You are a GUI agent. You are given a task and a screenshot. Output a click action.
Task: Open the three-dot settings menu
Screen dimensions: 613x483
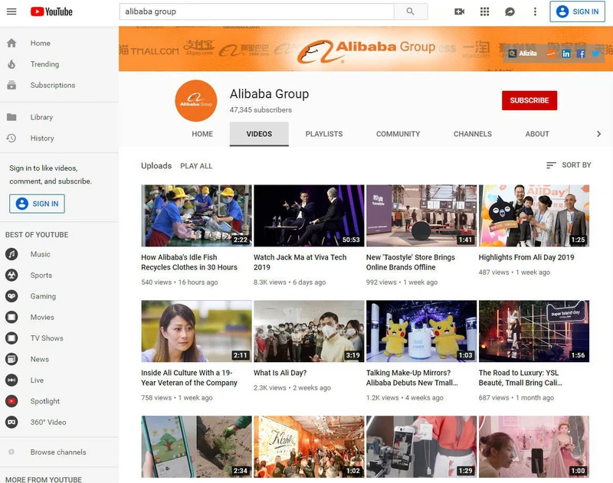pos(535,11)
